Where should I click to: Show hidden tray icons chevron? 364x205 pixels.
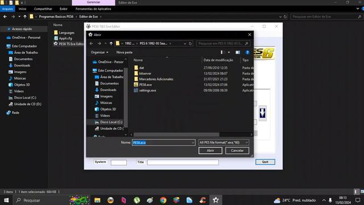tap(324, 200)
